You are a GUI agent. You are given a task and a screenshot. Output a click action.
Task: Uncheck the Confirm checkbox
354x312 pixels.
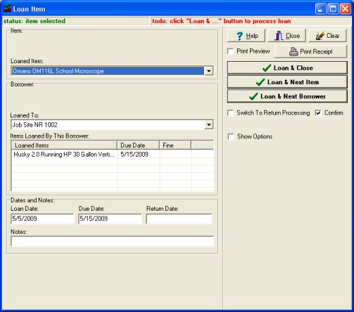coord(318,113)
